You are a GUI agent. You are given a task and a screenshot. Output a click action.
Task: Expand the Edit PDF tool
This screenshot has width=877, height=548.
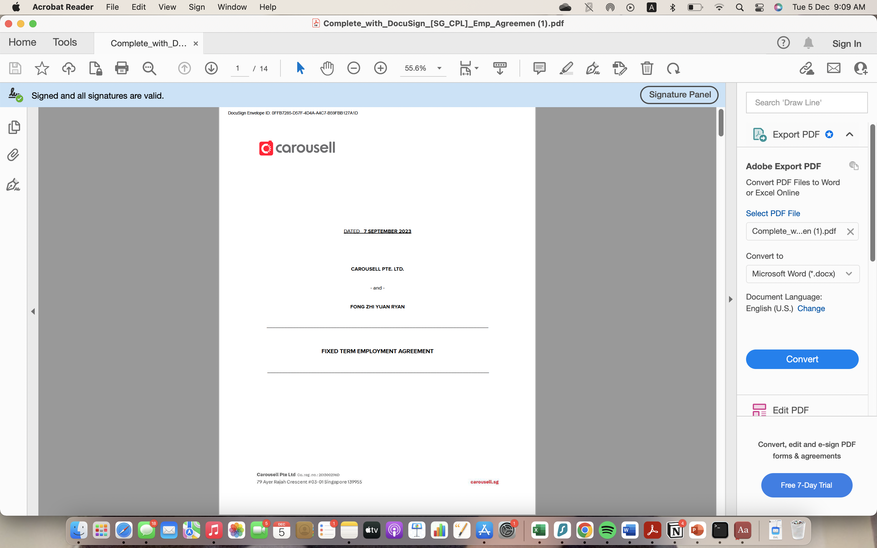point(791,410)
